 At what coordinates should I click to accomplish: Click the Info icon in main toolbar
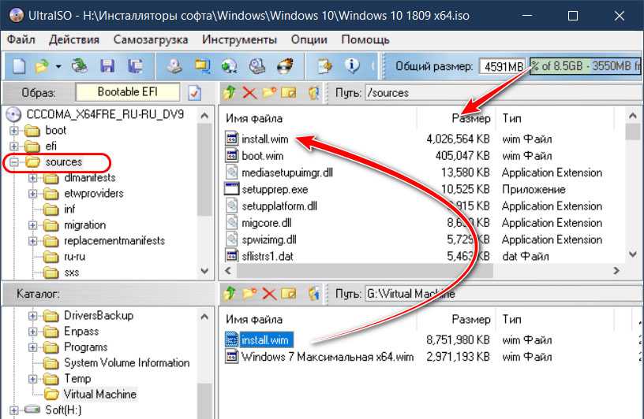click(352, 65)
